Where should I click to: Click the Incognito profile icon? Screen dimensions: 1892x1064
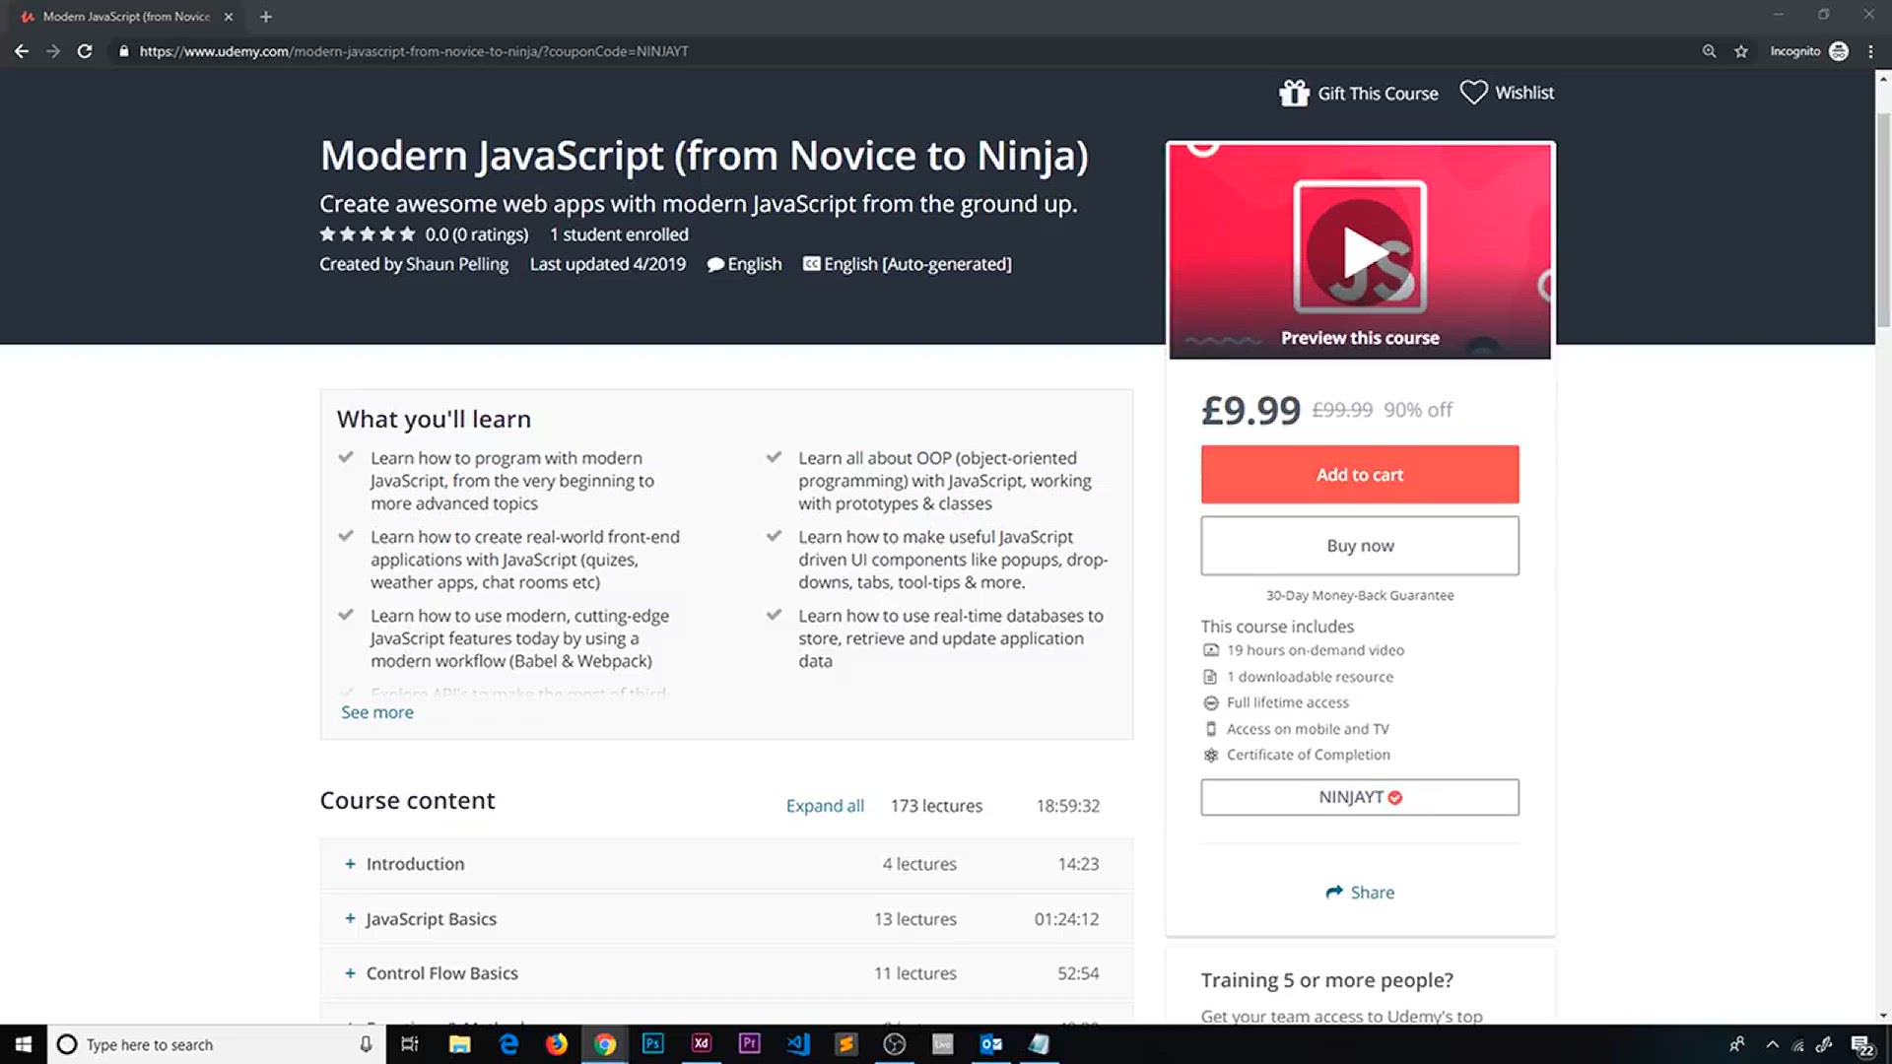pyautogui.click(x=1839, y=51)
